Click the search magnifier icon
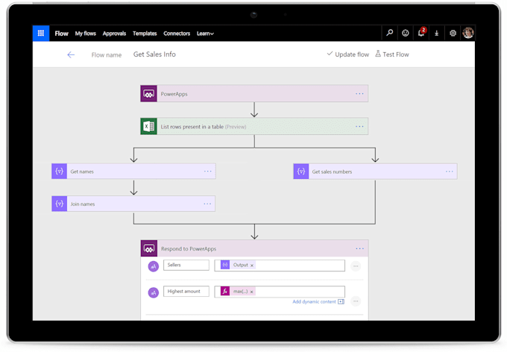Screen dimensions: 507x352 coord(390,33)
